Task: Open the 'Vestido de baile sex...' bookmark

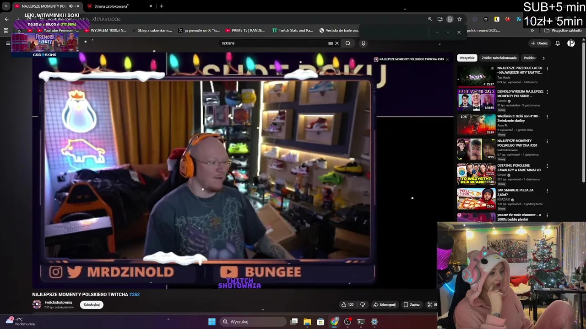Action: coord(339,31)
